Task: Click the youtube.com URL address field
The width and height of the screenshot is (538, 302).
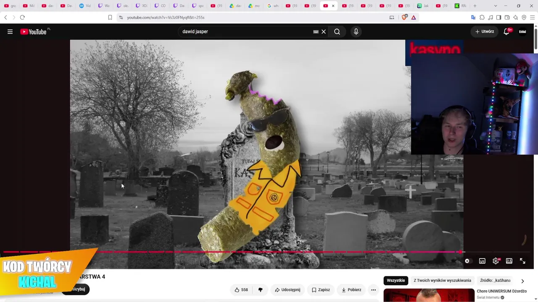Action: click(166, 17)
